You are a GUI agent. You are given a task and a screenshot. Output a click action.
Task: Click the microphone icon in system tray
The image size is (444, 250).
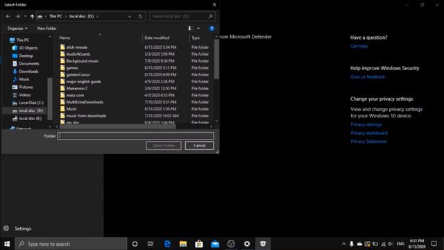(352, 244)
